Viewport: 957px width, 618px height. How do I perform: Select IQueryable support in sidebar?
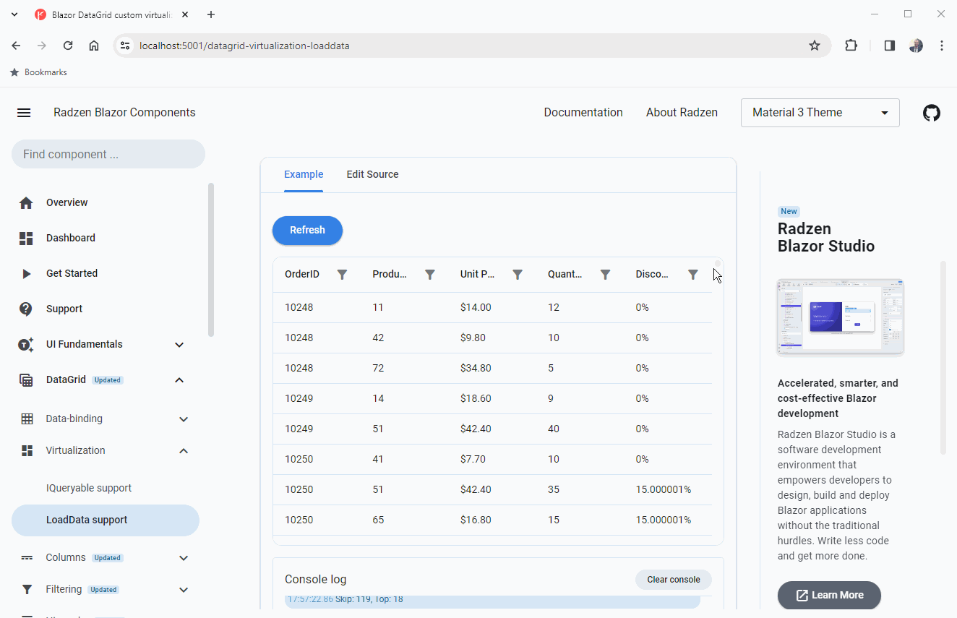pyautogui.click(x=89, y=488)
